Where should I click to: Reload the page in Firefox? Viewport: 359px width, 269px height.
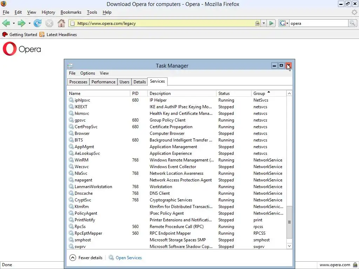[x=38, y=23]
